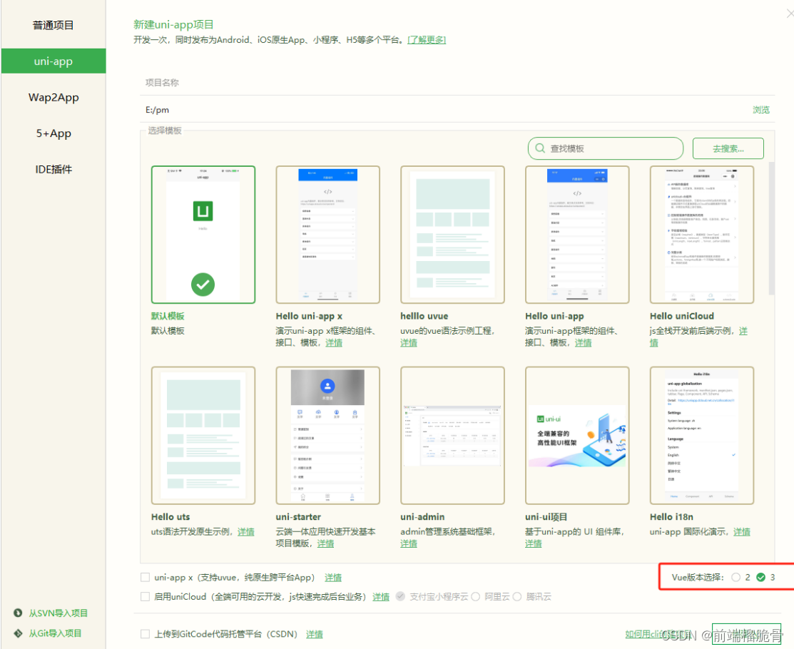Select the uni-ui项目 template thumbnail
The image size is (794, 649).
tap(576, 434)
